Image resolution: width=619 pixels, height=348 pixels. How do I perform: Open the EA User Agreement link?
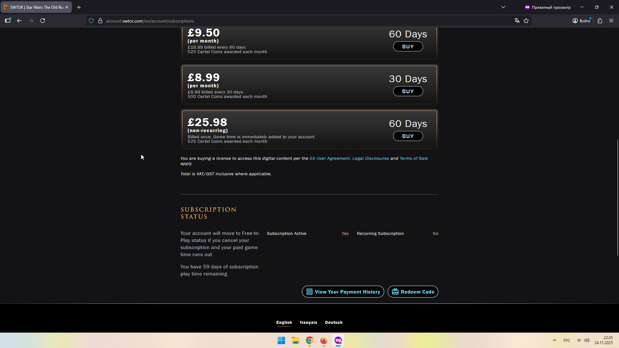(x=329, y=158)
